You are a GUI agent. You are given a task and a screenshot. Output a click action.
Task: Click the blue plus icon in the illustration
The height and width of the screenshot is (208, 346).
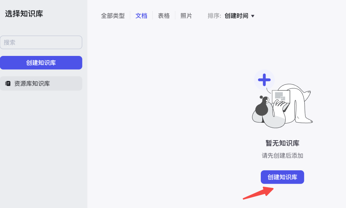coord(264,80)
